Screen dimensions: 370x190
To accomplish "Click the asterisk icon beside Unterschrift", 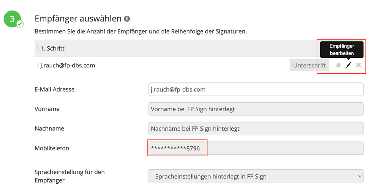I will click(338, 65).
